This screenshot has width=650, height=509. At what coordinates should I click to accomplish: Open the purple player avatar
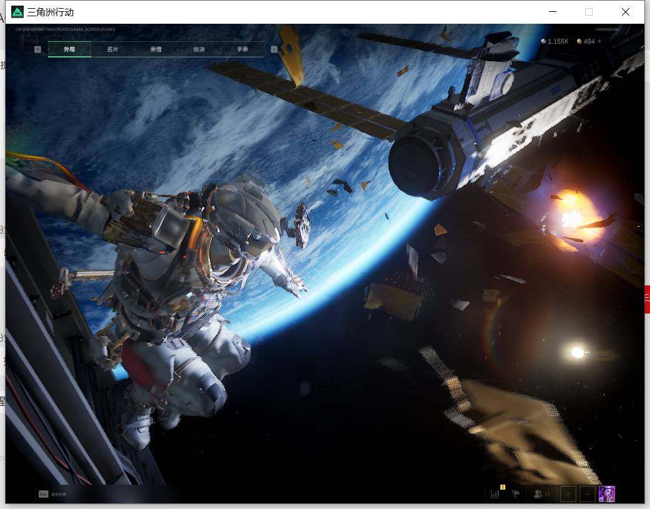click(x=607, y=494)
